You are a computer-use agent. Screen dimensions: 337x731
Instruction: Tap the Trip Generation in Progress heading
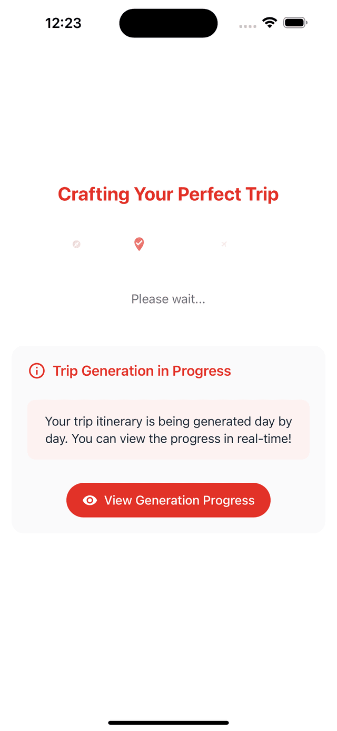142,371
